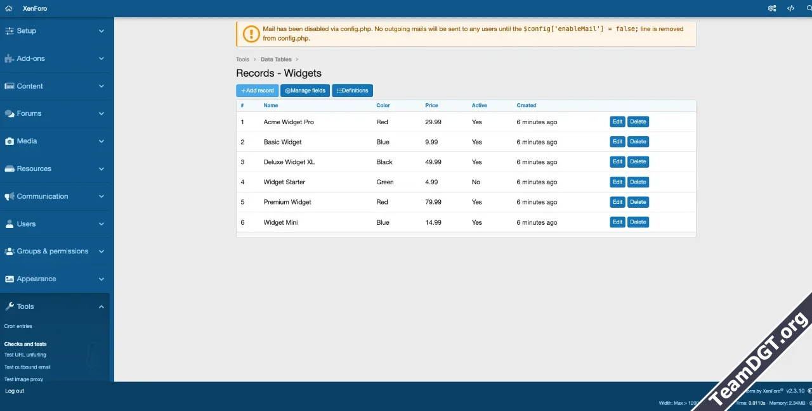Click the Setup sliders icon

(x=9, y=31)
